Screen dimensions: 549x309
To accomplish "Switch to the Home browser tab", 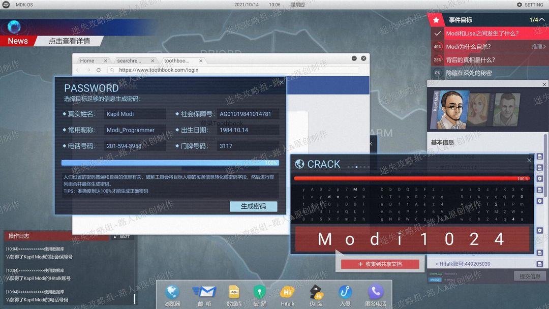I will [93, 60].
